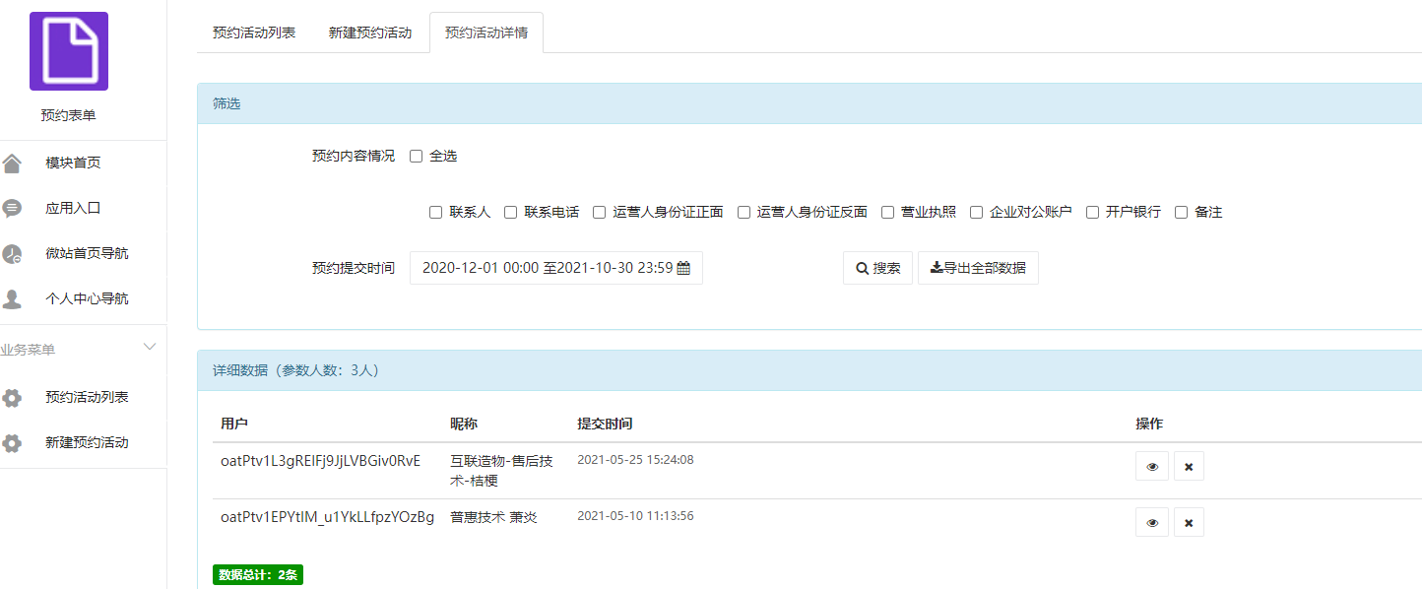Check the 联系人 checkbox
This screenshot has width=1422, height=589.
click(435, 212)
